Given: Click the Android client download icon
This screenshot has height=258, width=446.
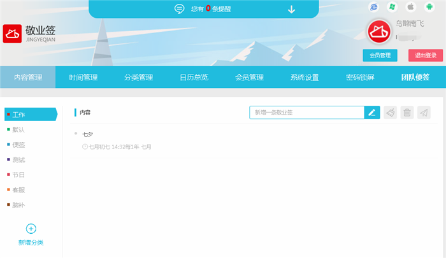Looking at the screenshot, I should coord(429,7).
